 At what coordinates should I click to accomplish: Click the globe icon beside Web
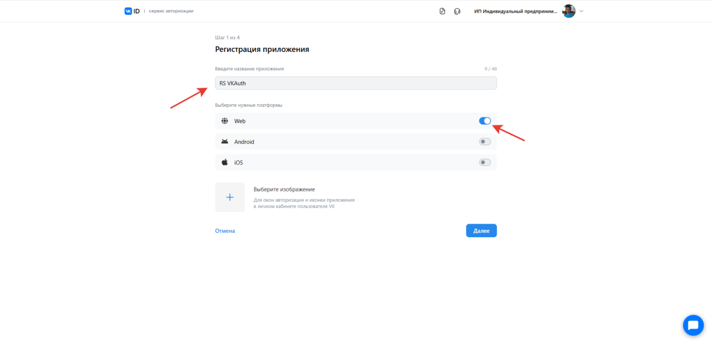coord(225,121)
